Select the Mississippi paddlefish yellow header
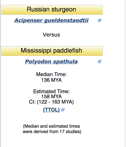The width and height of the screenshot is (126, 147). [52, 51]
